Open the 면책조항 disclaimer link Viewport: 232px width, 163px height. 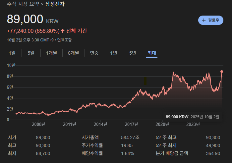point(64,40)
